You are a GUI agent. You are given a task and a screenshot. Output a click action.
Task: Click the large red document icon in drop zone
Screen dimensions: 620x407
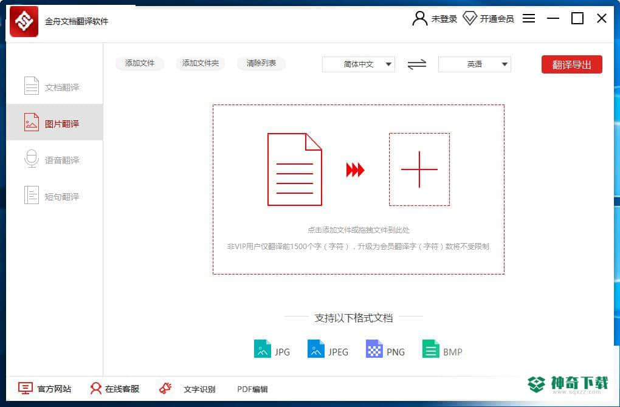(x=295, y=169)
